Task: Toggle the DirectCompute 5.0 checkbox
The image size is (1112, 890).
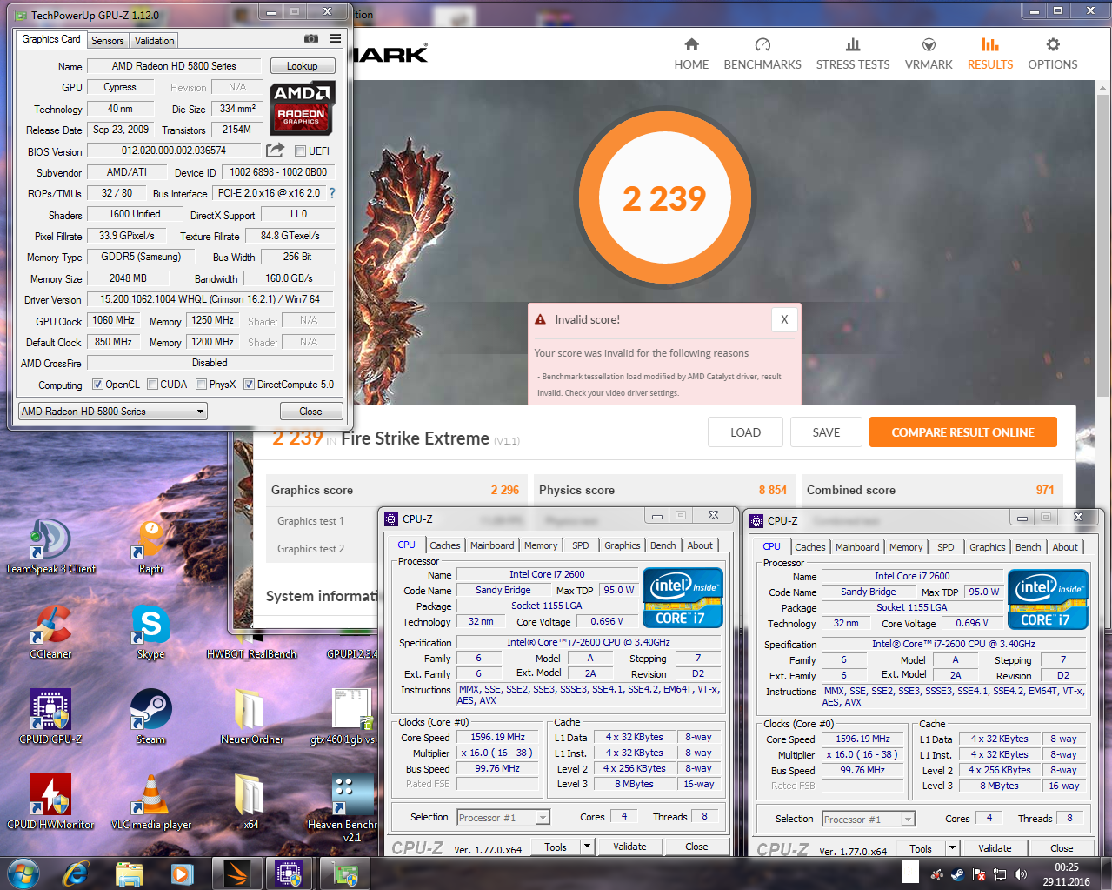Action: tap(249, 385)
